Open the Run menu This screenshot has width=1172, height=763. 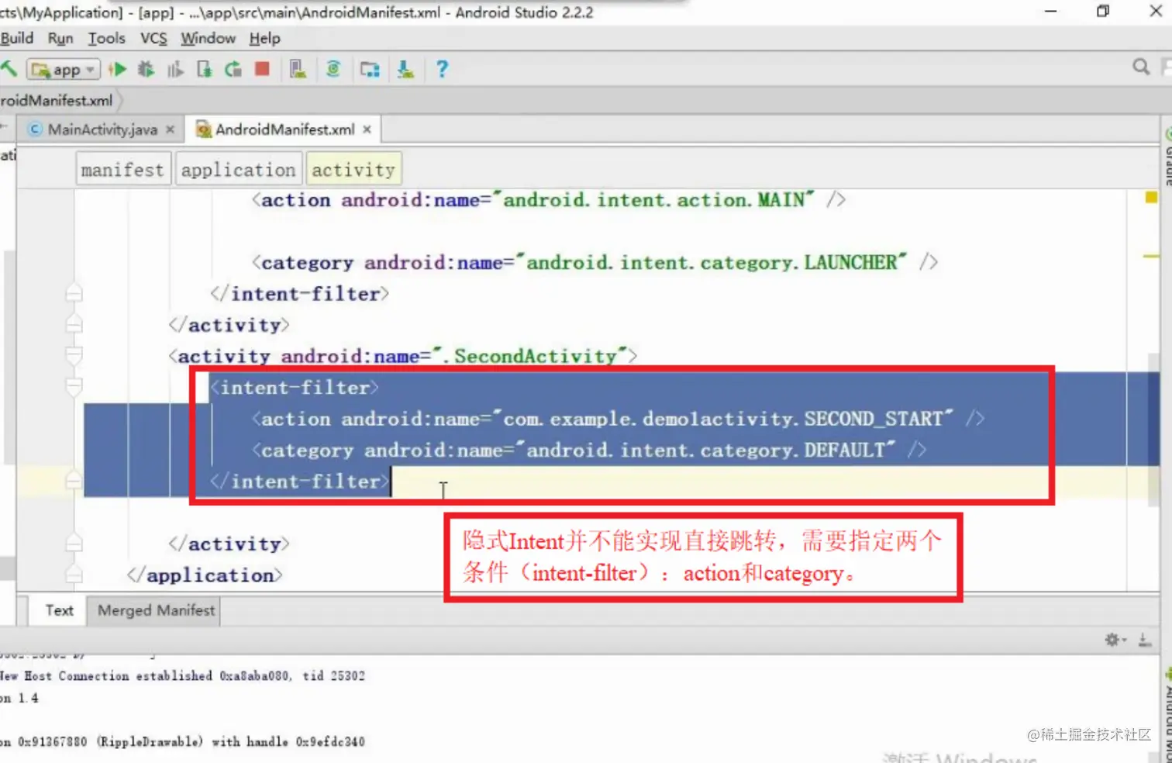point(60,38)
